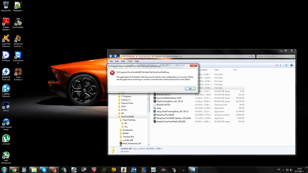Viewport: 308px width, 173px height.
Task: Click the Explorer Back navigation arrow
Action: click(x=111, y=56)
